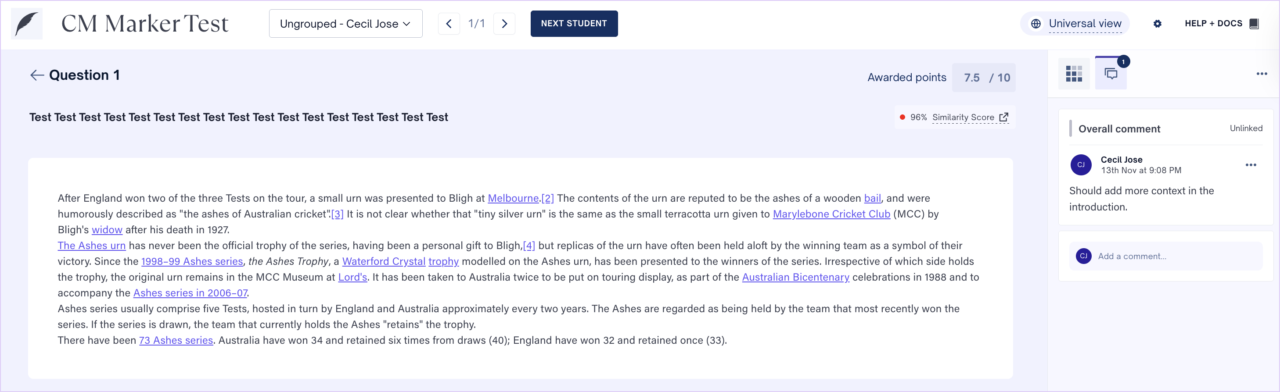1280x392 pixels.
Task: Click the Unlinked label on overall comment
Action: [1246, 128]
